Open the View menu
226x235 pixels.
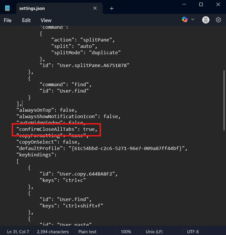point(46,20)
